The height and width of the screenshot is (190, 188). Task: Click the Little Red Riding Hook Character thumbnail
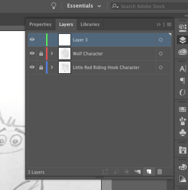coord(64,68)
